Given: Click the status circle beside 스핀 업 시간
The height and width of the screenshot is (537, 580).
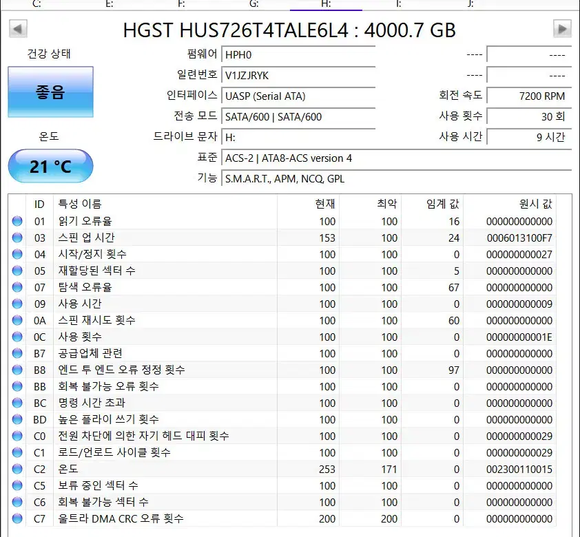Looking at the screenshot, I should pos(17,238).
